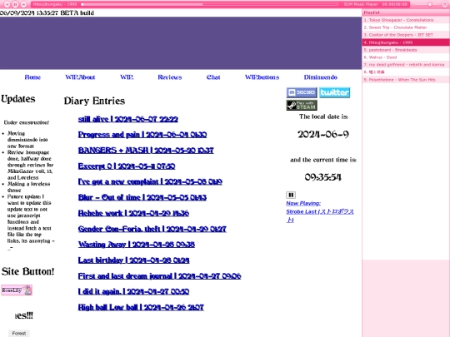Open 'Hehehe work' diary entry
Viewport: 450px width, 337px height.
pos(133,213)
